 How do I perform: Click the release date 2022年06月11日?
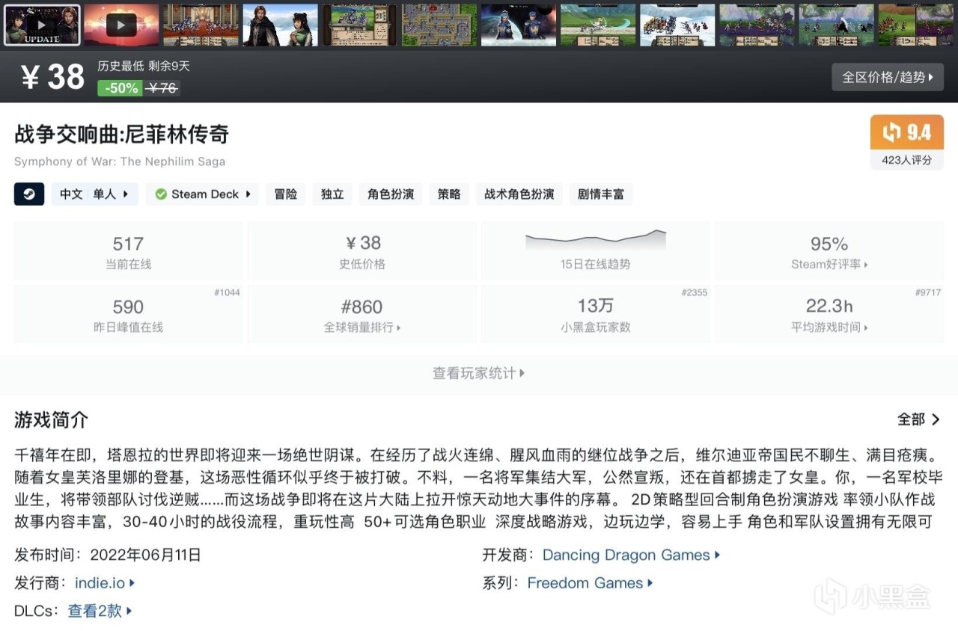tap(145, 555)
